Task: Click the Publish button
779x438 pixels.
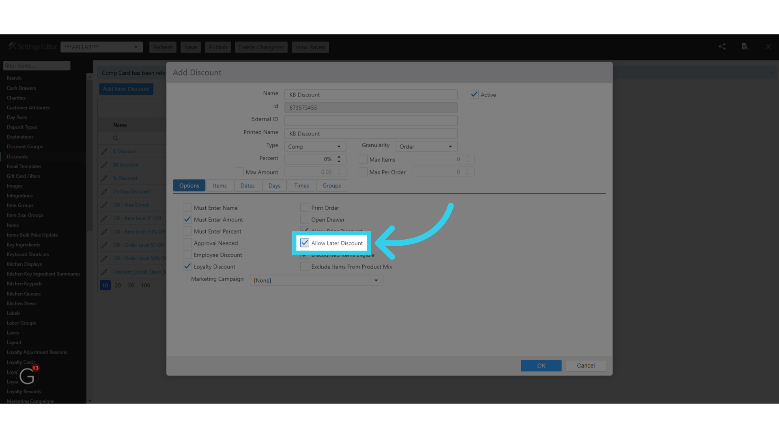Action: pos(218,47)
